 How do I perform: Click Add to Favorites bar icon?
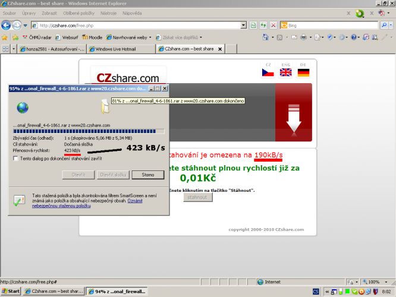[15, 37]
